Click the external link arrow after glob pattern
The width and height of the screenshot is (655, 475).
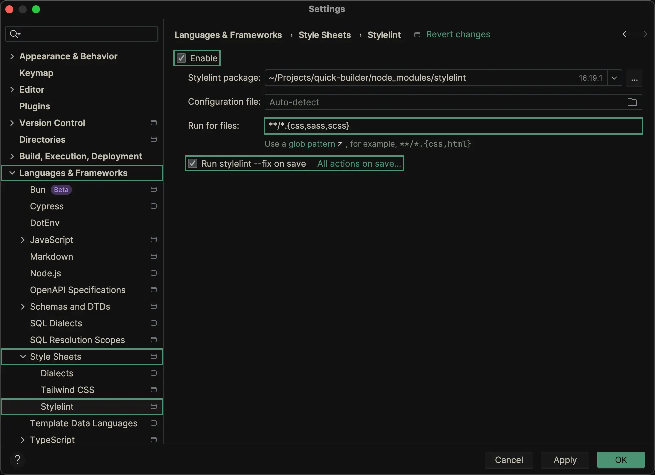pyautogui.click(x=340, y=144)
